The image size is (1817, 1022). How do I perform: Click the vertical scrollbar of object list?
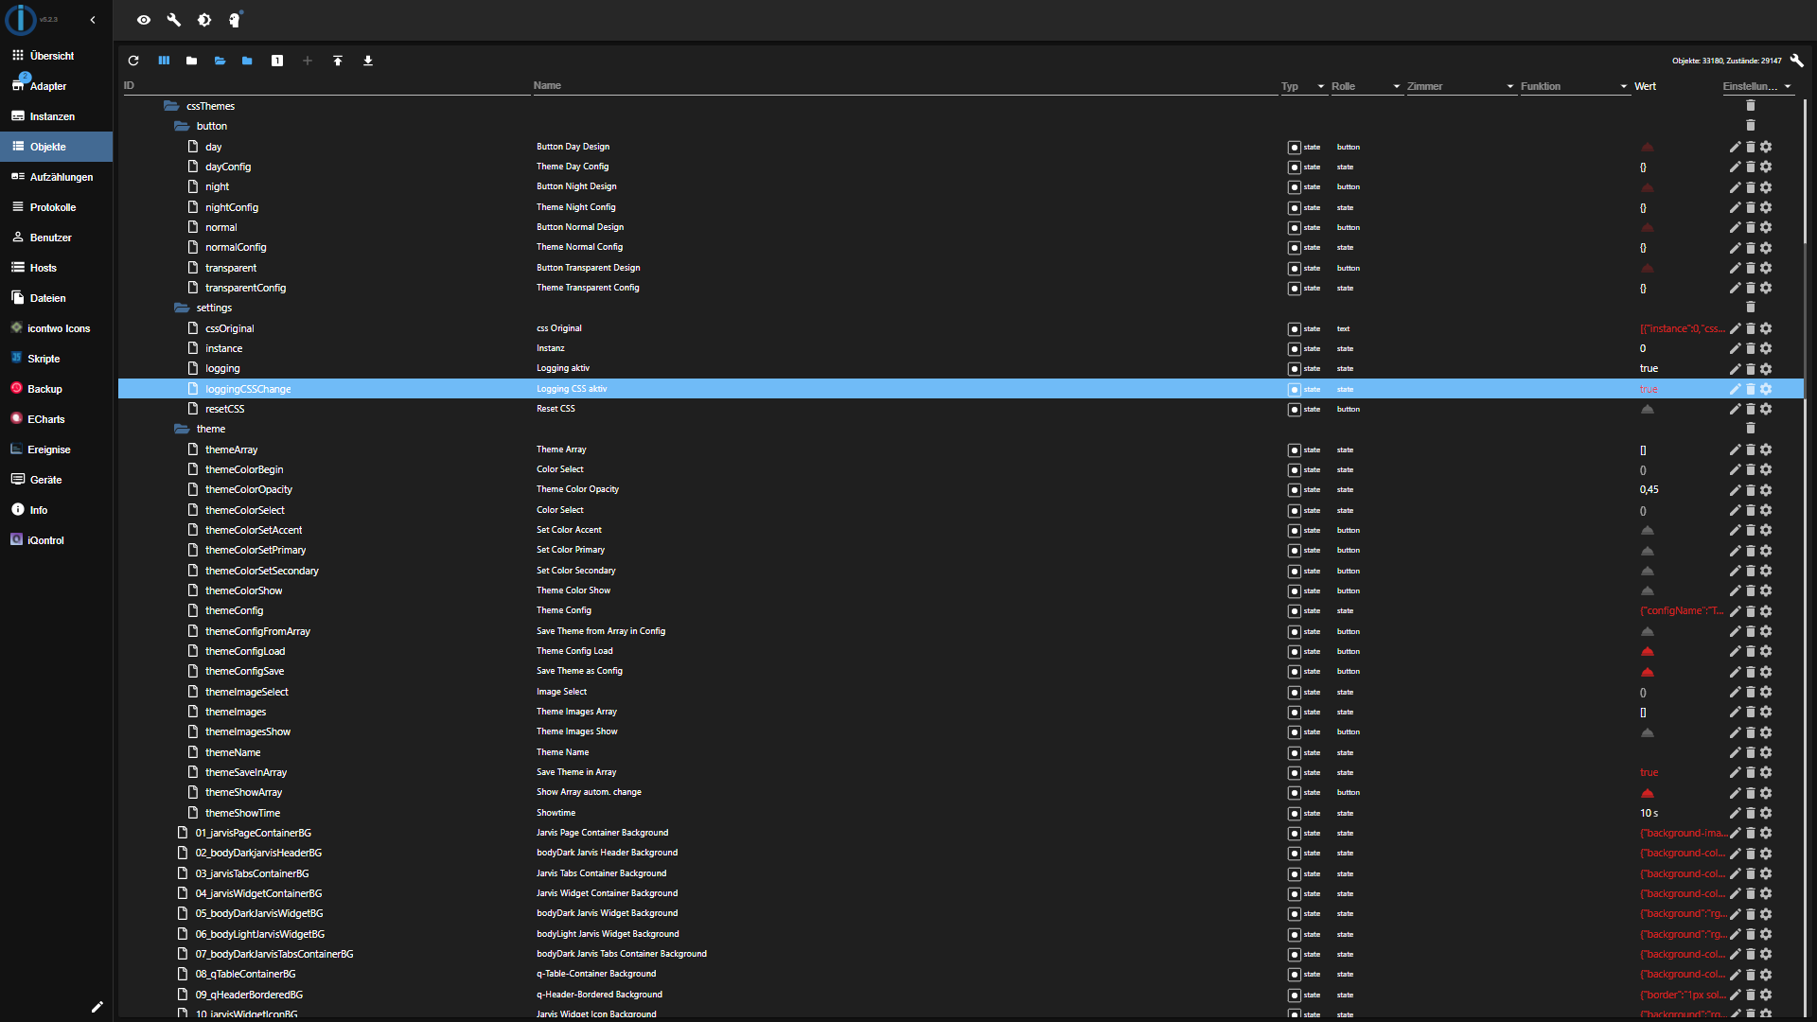(x=1807, y=170)
